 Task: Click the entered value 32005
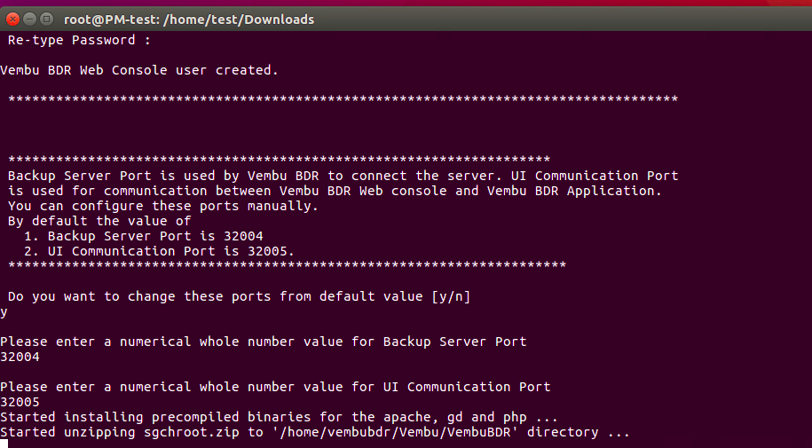click(x=20, y=402)
